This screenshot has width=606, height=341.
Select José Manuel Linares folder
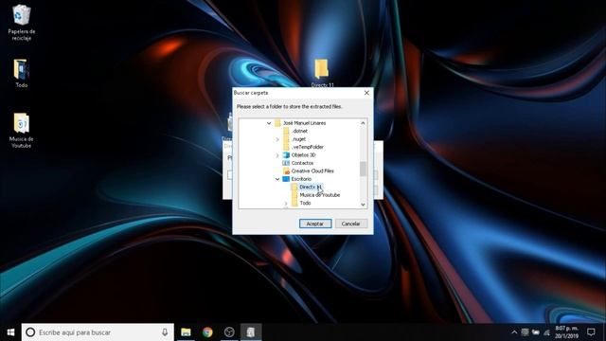tap(304, 123)
